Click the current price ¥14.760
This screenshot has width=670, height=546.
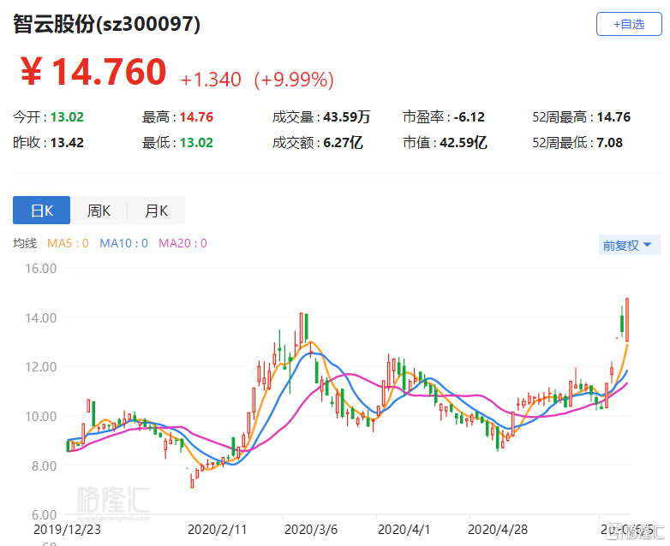tap(93, 72)
